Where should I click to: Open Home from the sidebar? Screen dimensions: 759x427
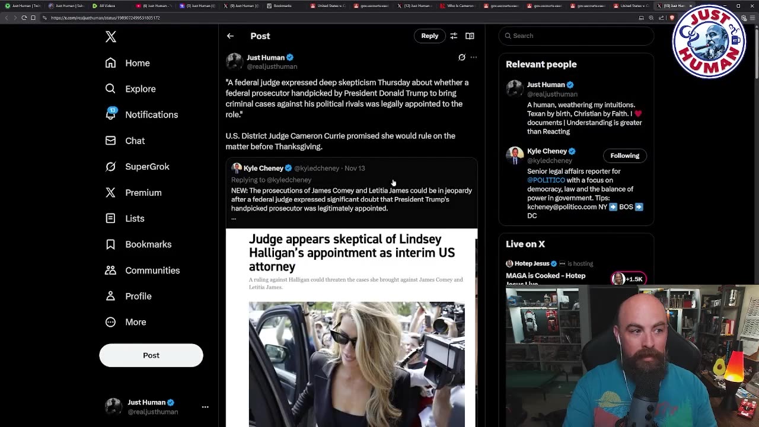(x=127, y=63)
